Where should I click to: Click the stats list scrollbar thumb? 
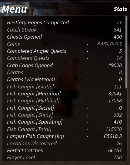(126, 52)
